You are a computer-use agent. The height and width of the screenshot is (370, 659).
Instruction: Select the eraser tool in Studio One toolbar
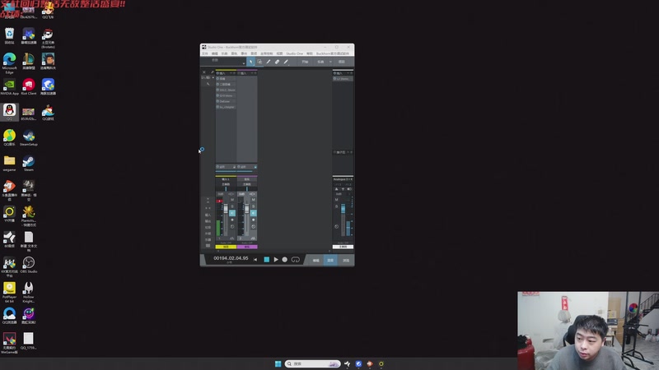pos(277,62)
